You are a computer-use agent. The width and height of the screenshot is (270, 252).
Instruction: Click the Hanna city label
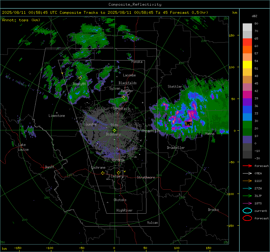coord(210,134)
